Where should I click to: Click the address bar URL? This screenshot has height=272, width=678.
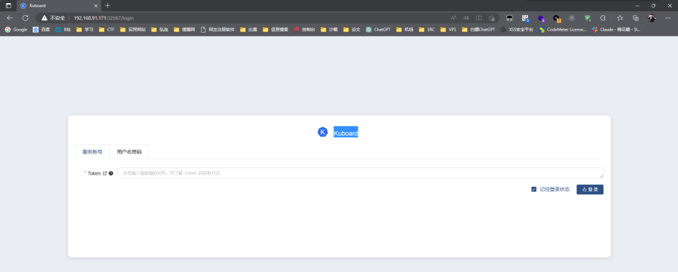pos(104,18)
